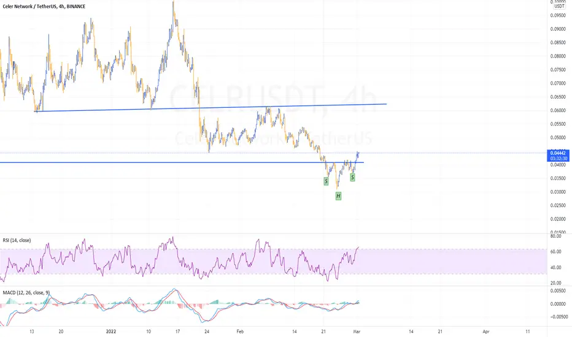Image resolution: width=572 pixels, height=337 pixels.
Task: Click the blue 0.04442 current price tag
Action: click(558, 153)
